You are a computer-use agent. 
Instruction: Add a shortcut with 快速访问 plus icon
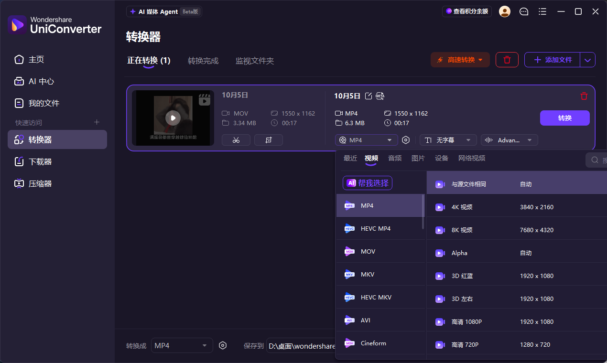pyautogui.click(x=97, y=122)
